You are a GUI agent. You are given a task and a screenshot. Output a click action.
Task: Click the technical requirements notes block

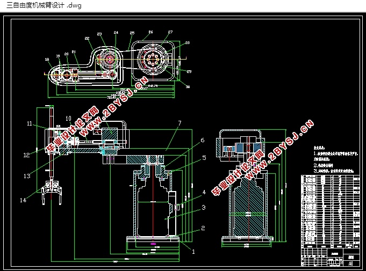click(336, 159)
